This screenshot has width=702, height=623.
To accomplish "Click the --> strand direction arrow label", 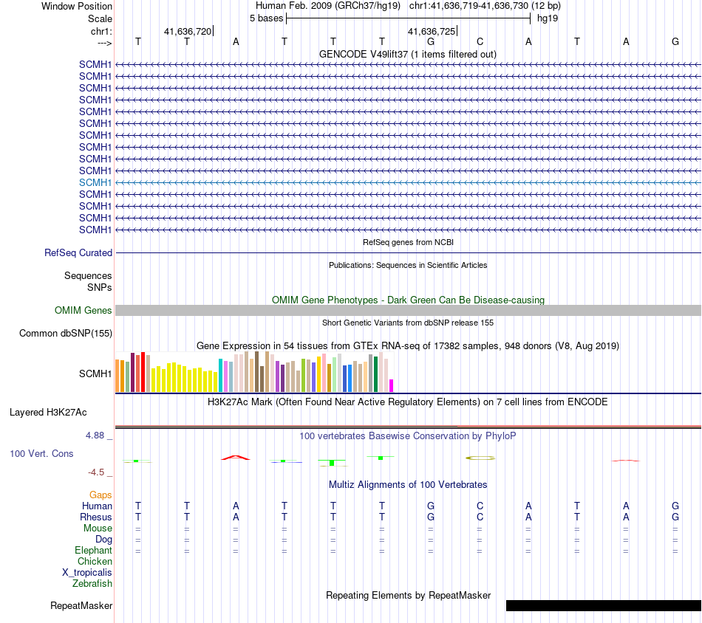I will pos(105,43).
